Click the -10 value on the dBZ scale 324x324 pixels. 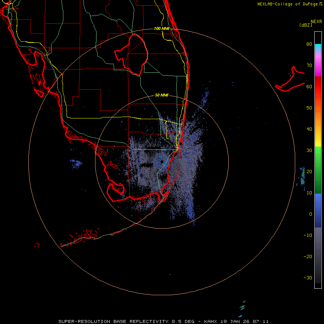308,235
